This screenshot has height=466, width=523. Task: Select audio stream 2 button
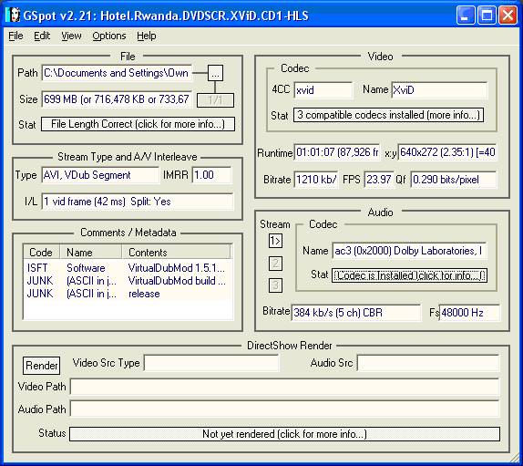pyautogui.click(x=275, y=264)
